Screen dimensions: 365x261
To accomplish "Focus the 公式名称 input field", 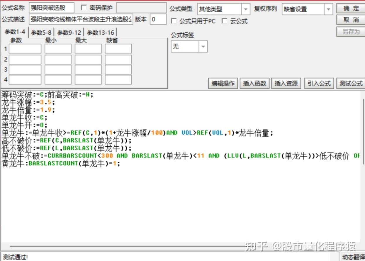I will 51,8.
